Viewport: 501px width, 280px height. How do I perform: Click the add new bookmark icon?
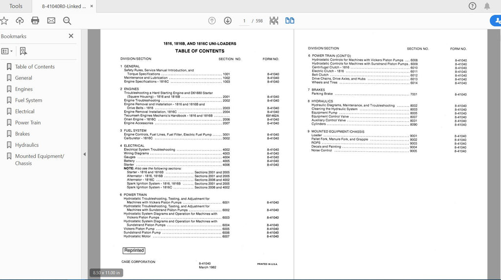click(23, 51)
